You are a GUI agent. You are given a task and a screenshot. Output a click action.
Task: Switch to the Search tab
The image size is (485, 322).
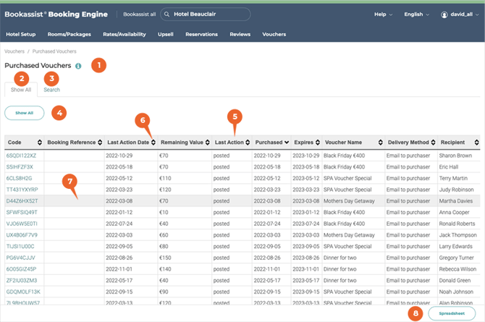pos(51,90)
